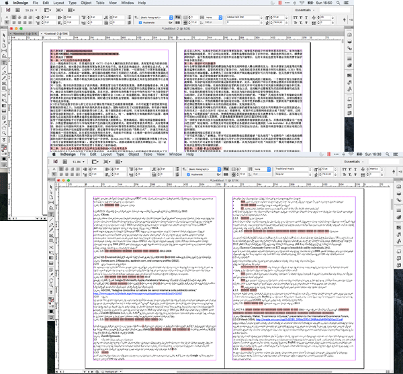The image size is (403, 374).
Task: Open Essentials workspace switcher in Untitled-1 window
Action: (354, 162)
